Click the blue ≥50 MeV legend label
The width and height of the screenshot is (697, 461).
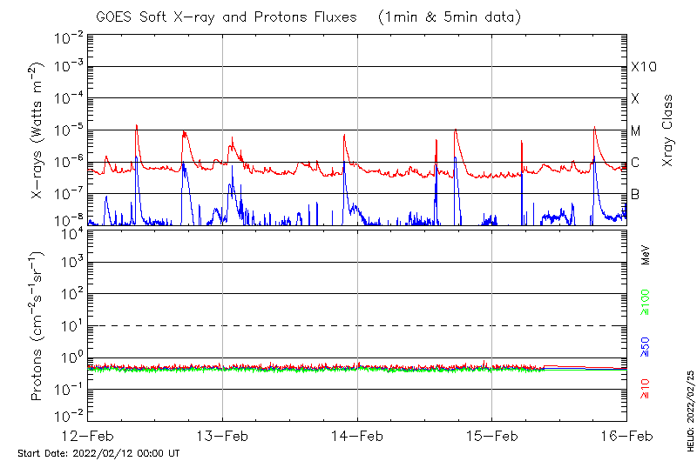click(x=646, y=347)
